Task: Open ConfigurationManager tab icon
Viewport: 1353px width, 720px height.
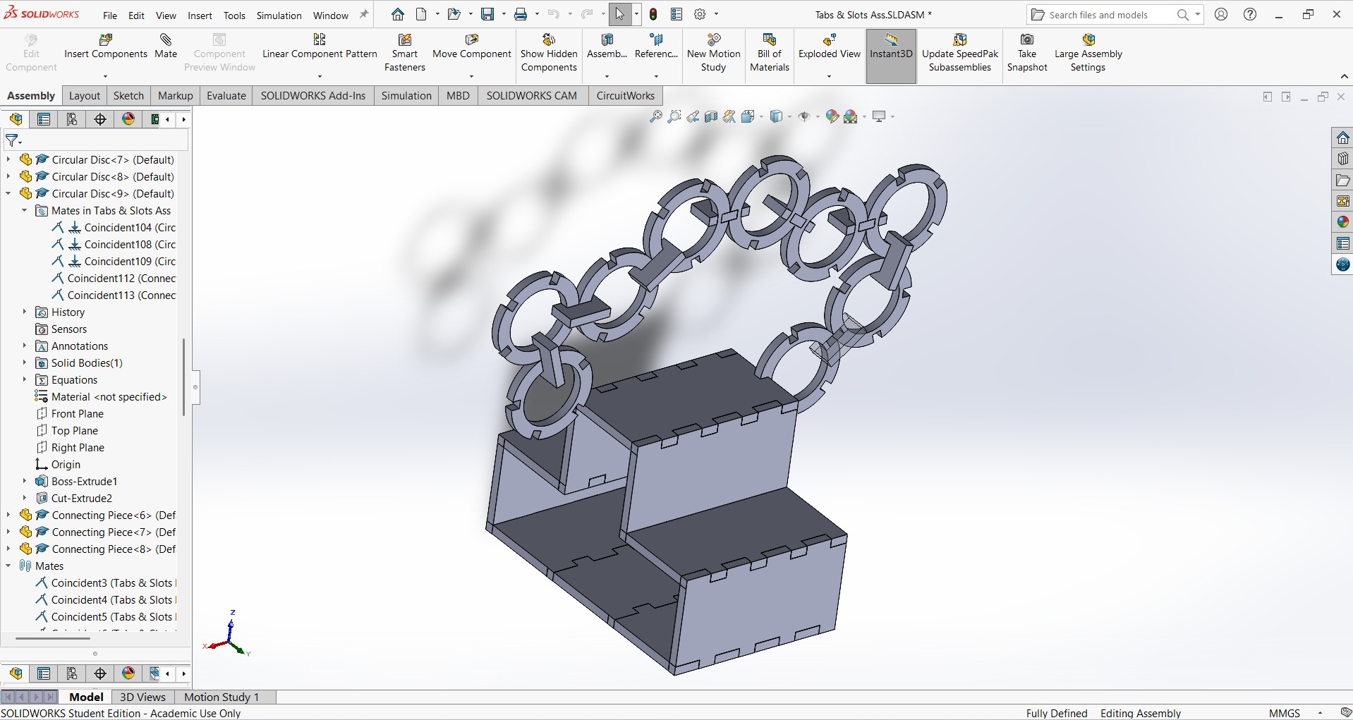Action: point(72,119)
